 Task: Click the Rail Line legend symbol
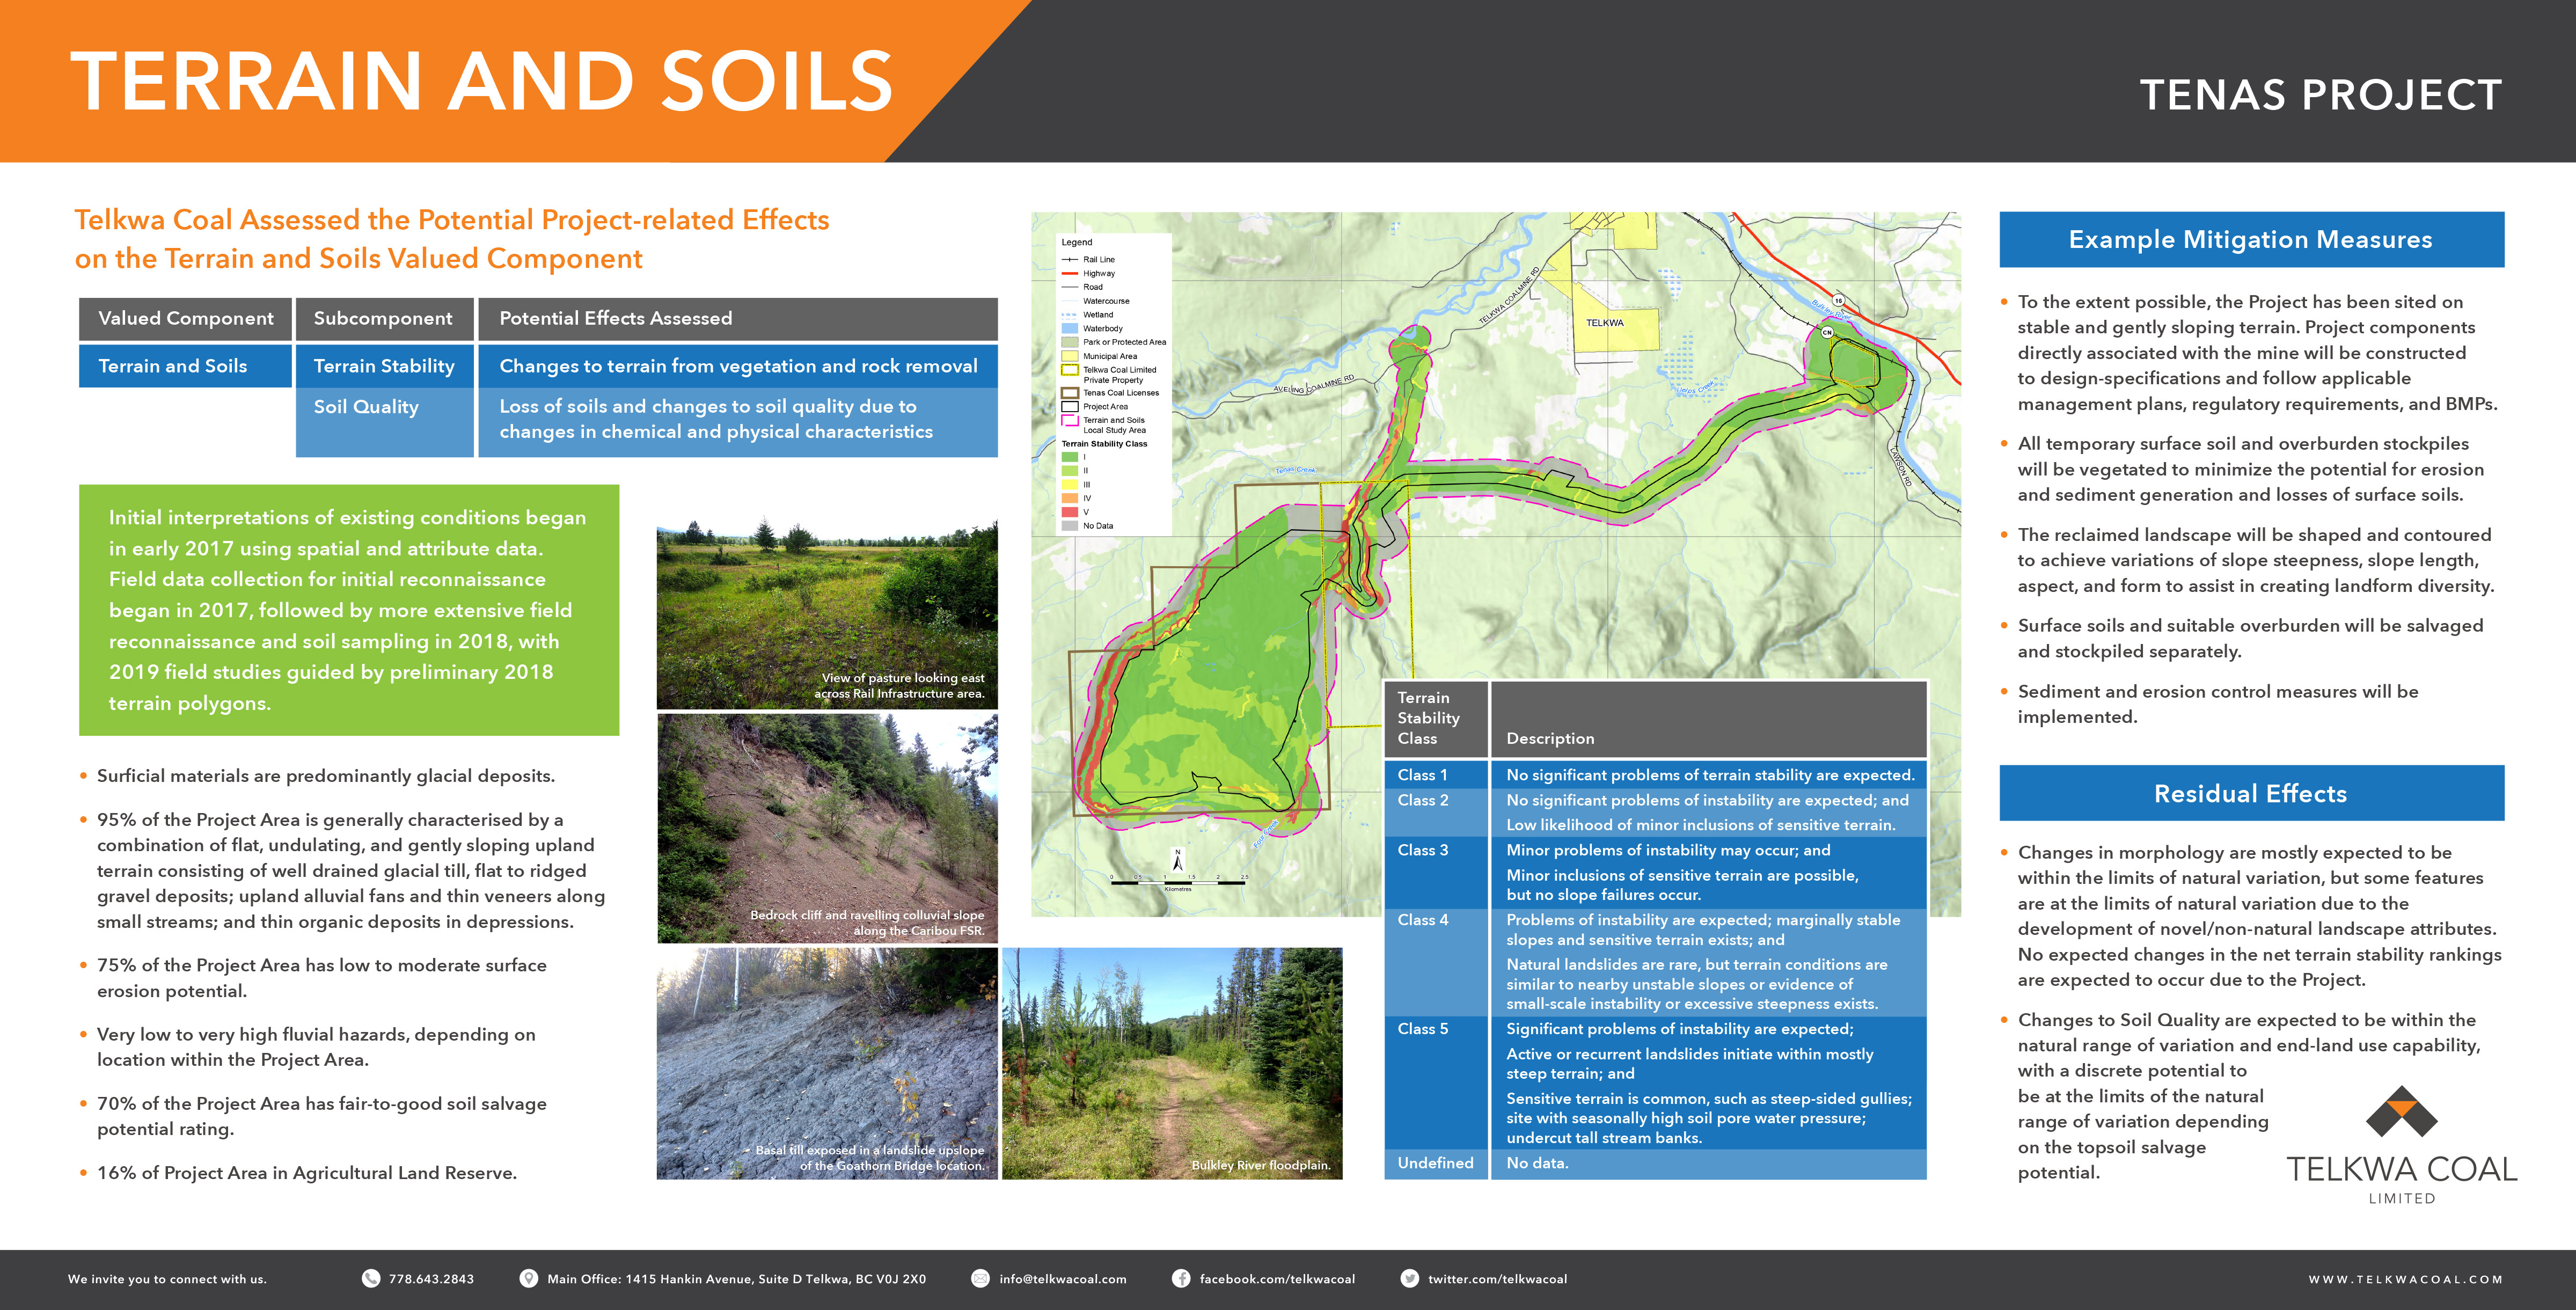coord(1069,259)
